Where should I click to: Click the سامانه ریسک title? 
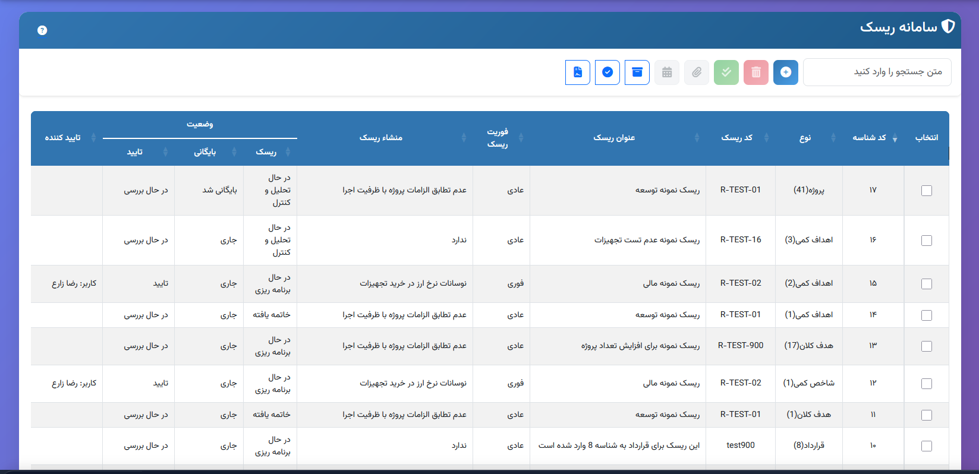(x=898, y=27)
